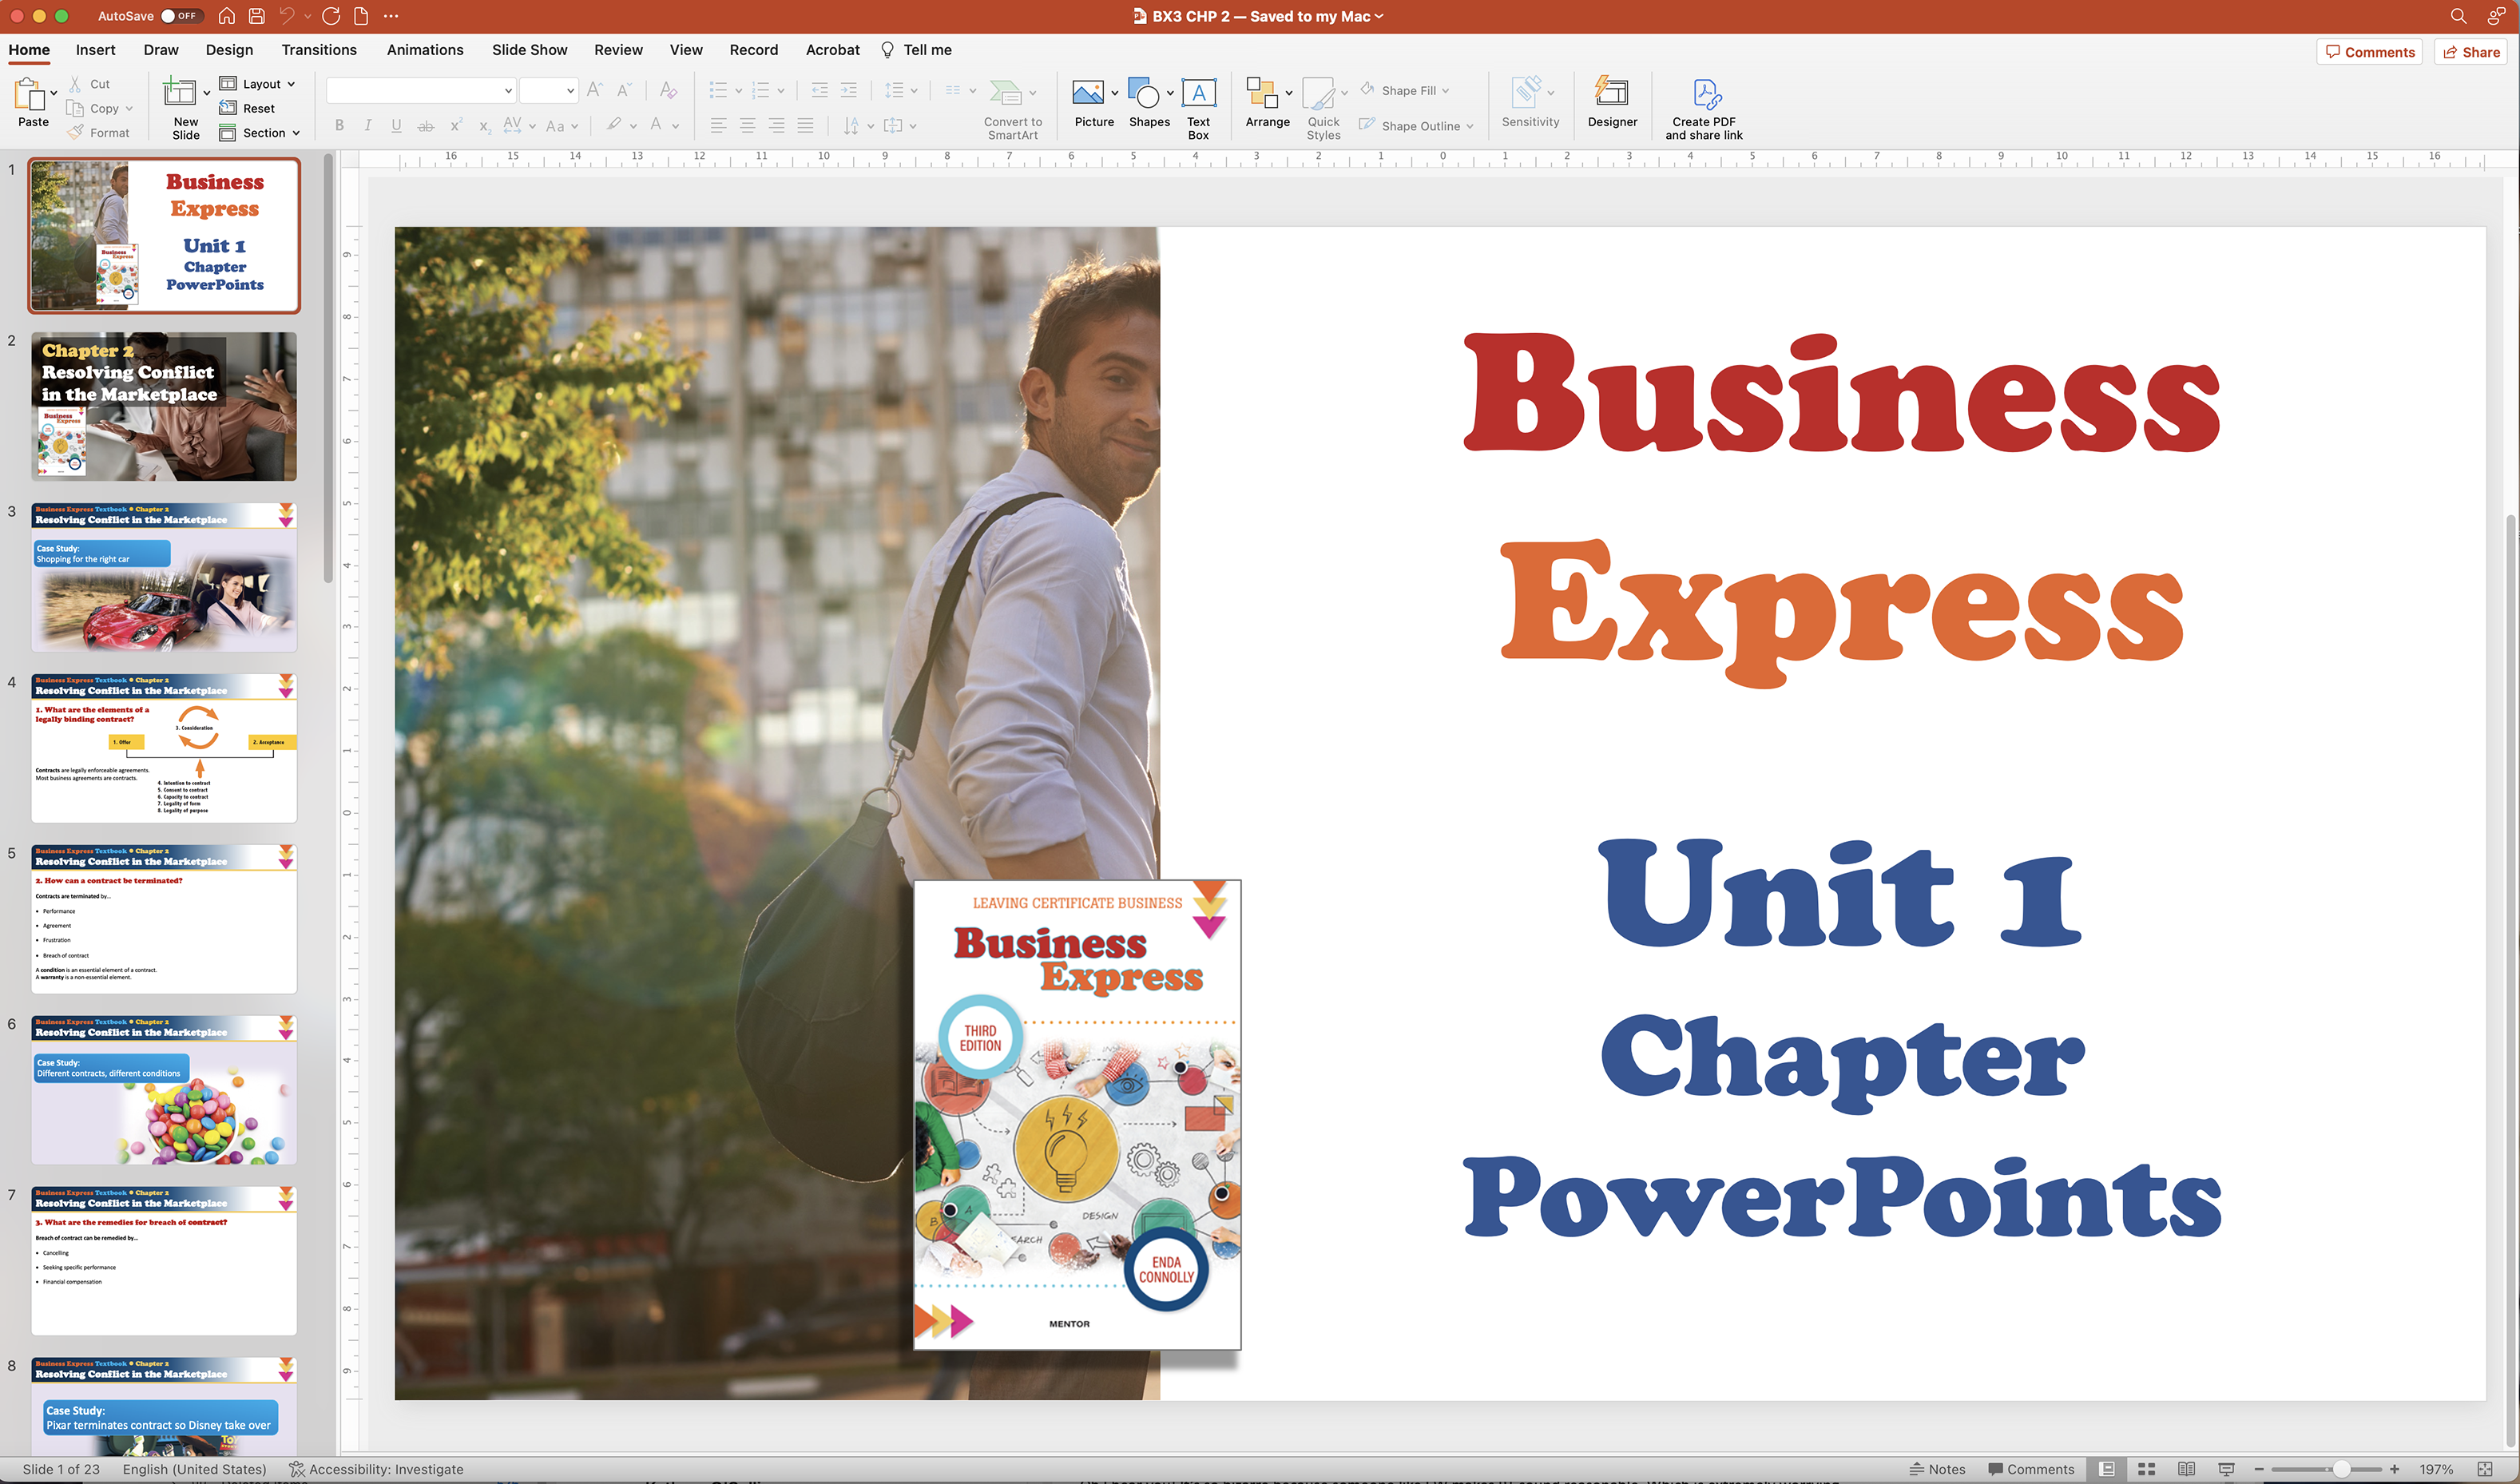Viewport: 2520px width, 1484px height.
Task: Open the font size combo box
Action: [x=548, y=91]
